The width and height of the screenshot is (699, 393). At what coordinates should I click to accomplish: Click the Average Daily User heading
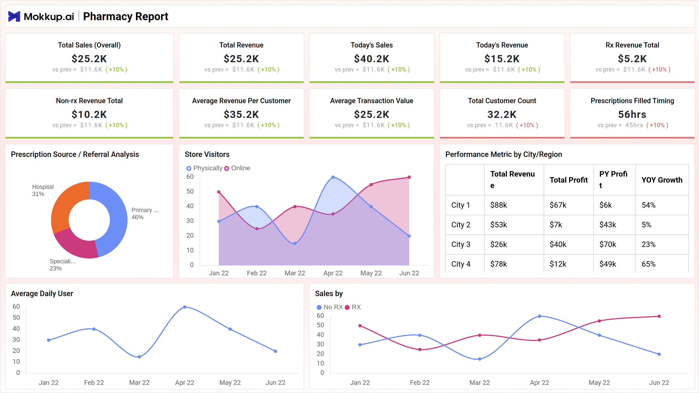42,294
